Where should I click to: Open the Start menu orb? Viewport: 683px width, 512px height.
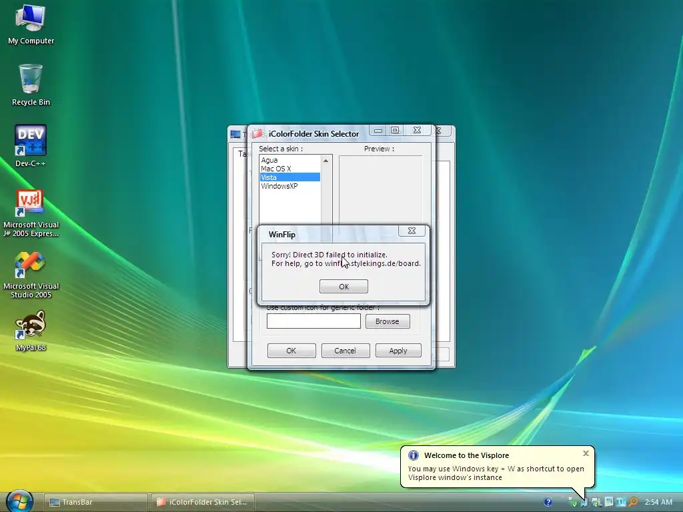19,501
